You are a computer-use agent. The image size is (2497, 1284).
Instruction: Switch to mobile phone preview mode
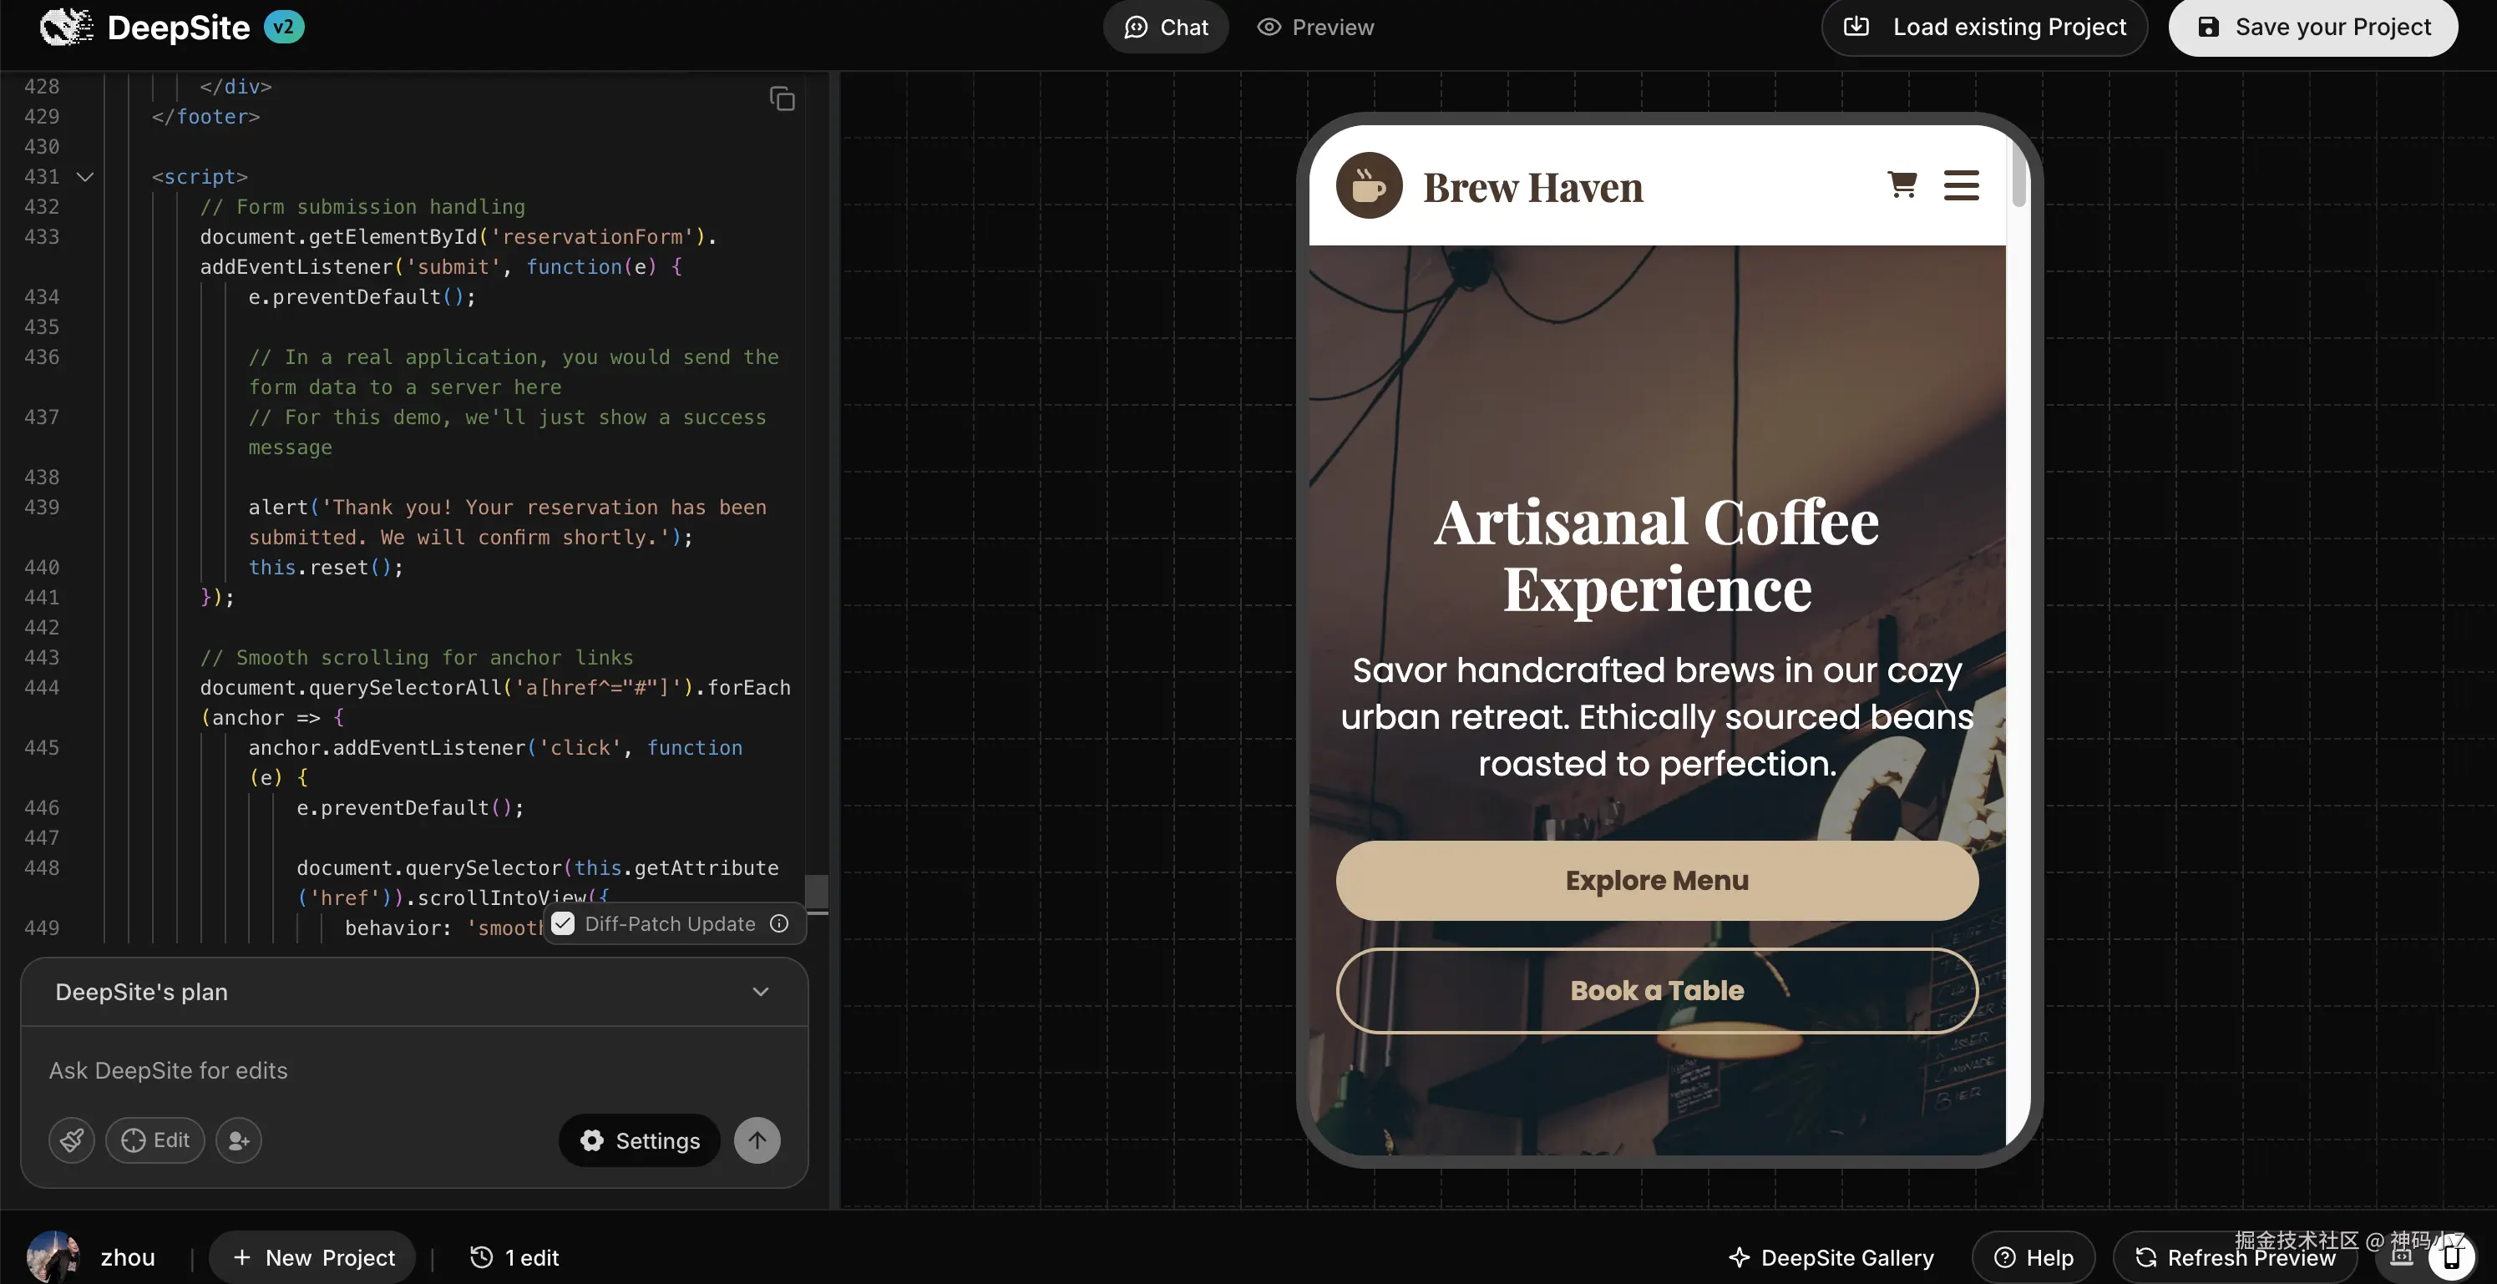(2453, 1256)
